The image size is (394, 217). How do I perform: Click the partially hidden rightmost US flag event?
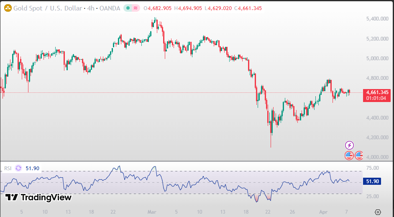coord(359,156)
